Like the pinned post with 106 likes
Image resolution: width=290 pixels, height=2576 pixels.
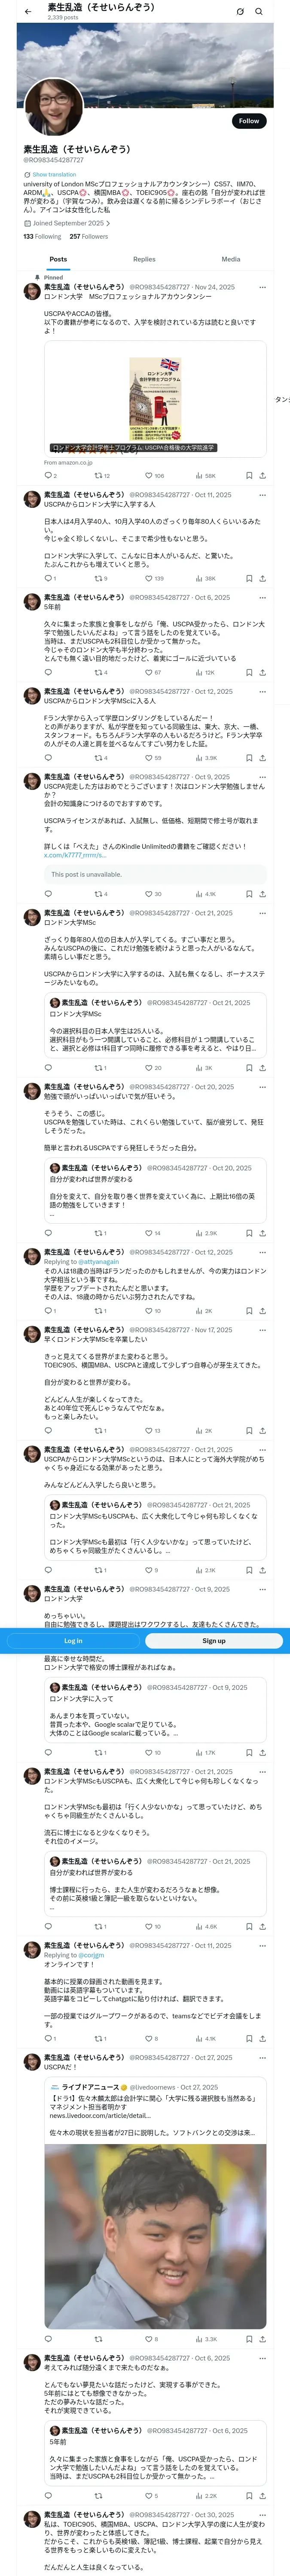154,476
